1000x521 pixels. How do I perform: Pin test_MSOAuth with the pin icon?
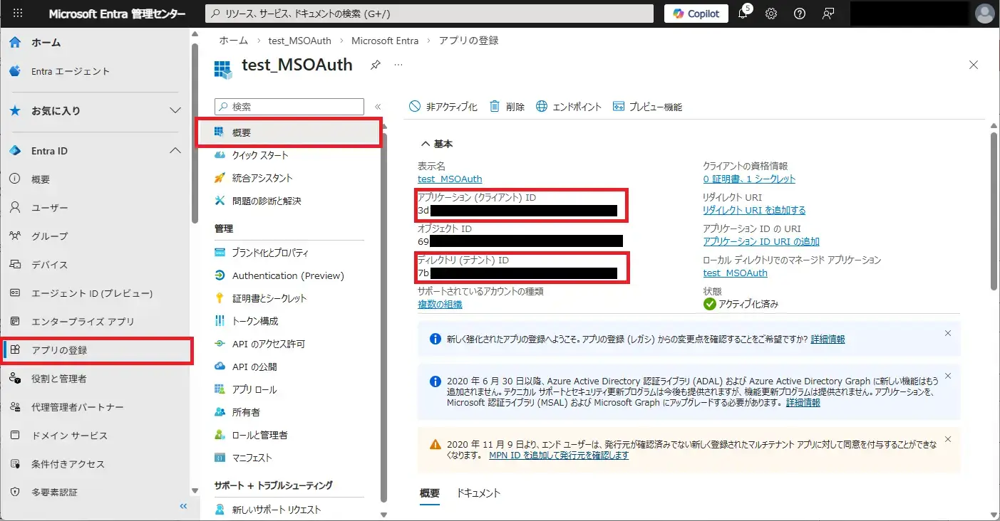(x=376, y=65)
